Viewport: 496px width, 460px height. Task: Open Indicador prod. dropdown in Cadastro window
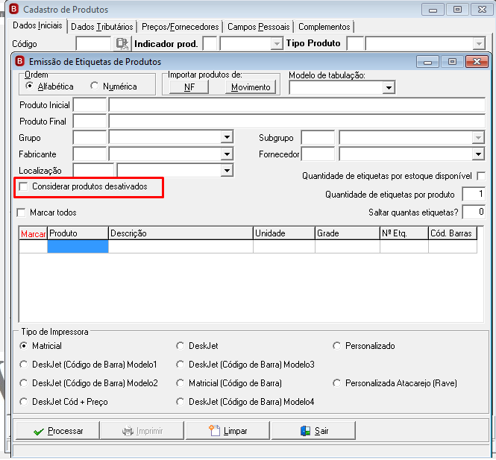pyautogui.click(x=277, y=43)
